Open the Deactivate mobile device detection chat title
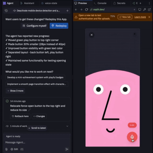Viewport: 153px width, 153px height. (x=36, y=11)
